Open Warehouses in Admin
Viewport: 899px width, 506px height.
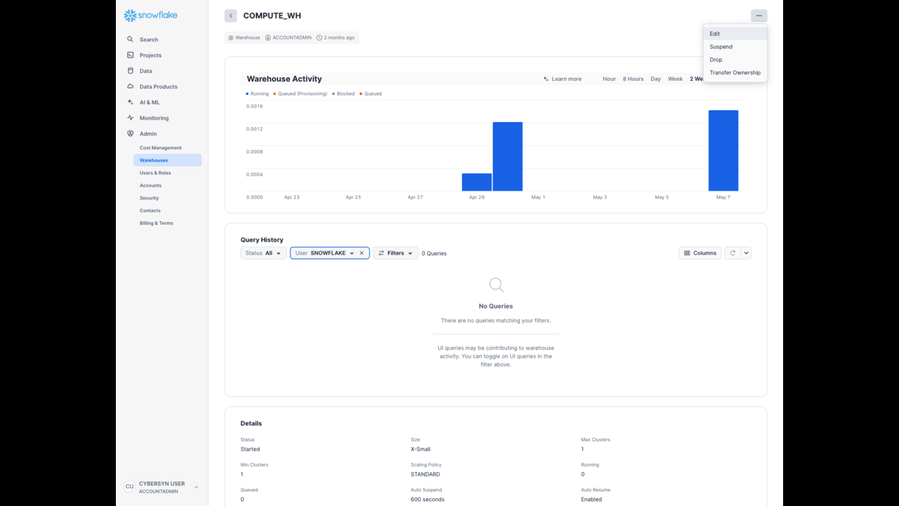167,160
